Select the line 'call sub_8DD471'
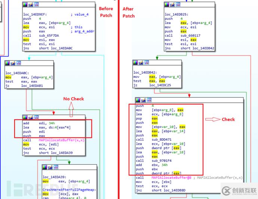 click(x=154, y=140)
